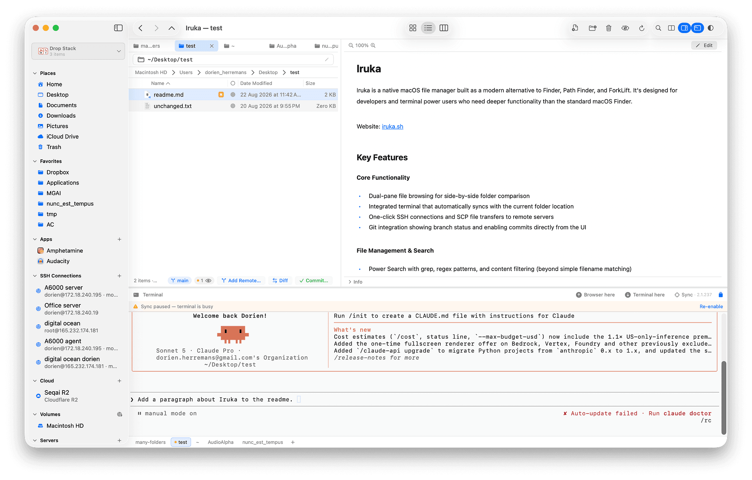752x480 pixels.
Task: Collapse the SSH Connections section
Action: tap(35, 276)
